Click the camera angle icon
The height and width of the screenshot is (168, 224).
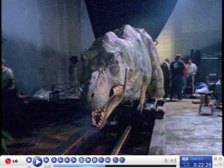point(101,160)
